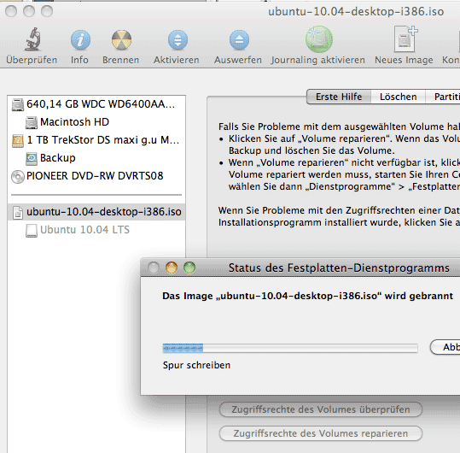Select the 1 TB TrekStor disk
Image resolution: width=460 pixels, height=453 pixels.
point(96,140)
